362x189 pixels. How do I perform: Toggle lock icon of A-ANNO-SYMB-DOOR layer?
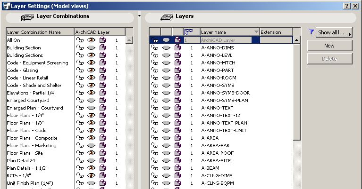[x=155, y=93]
